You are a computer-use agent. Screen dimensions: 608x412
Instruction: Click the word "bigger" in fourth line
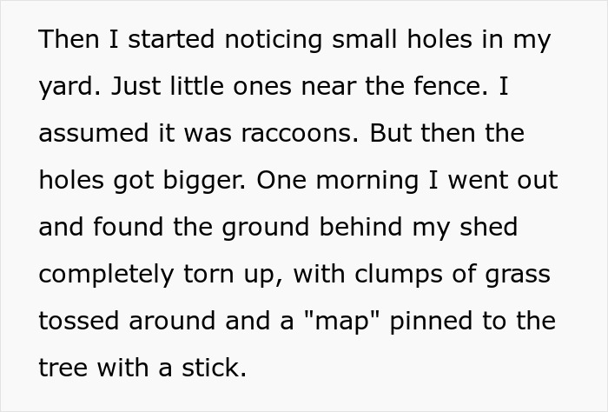click(204, 181)
